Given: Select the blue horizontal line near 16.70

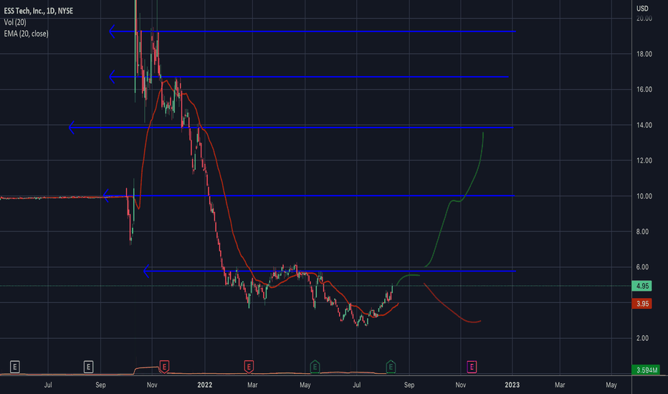Looking at the screenshot, I should tap(309, 77).
